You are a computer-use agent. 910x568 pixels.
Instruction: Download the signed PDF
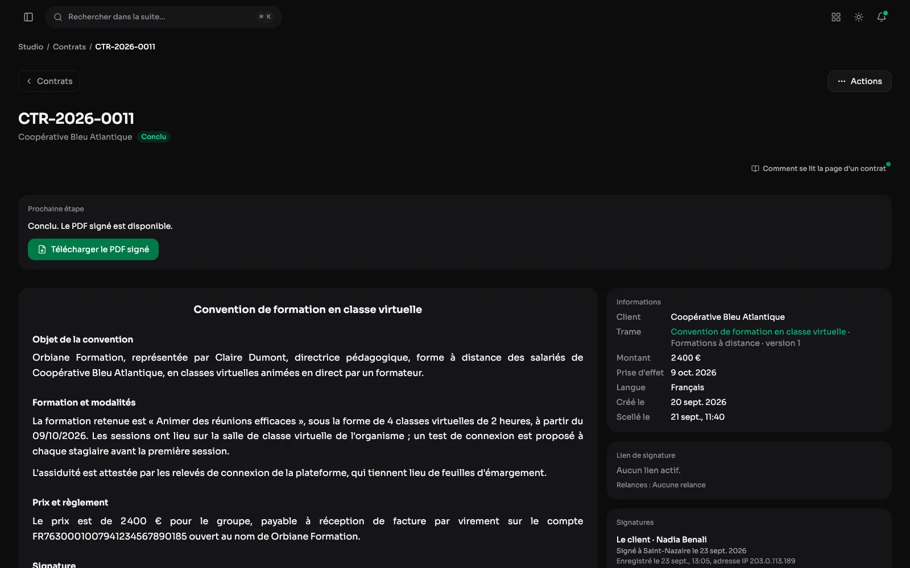click(93, 249)
